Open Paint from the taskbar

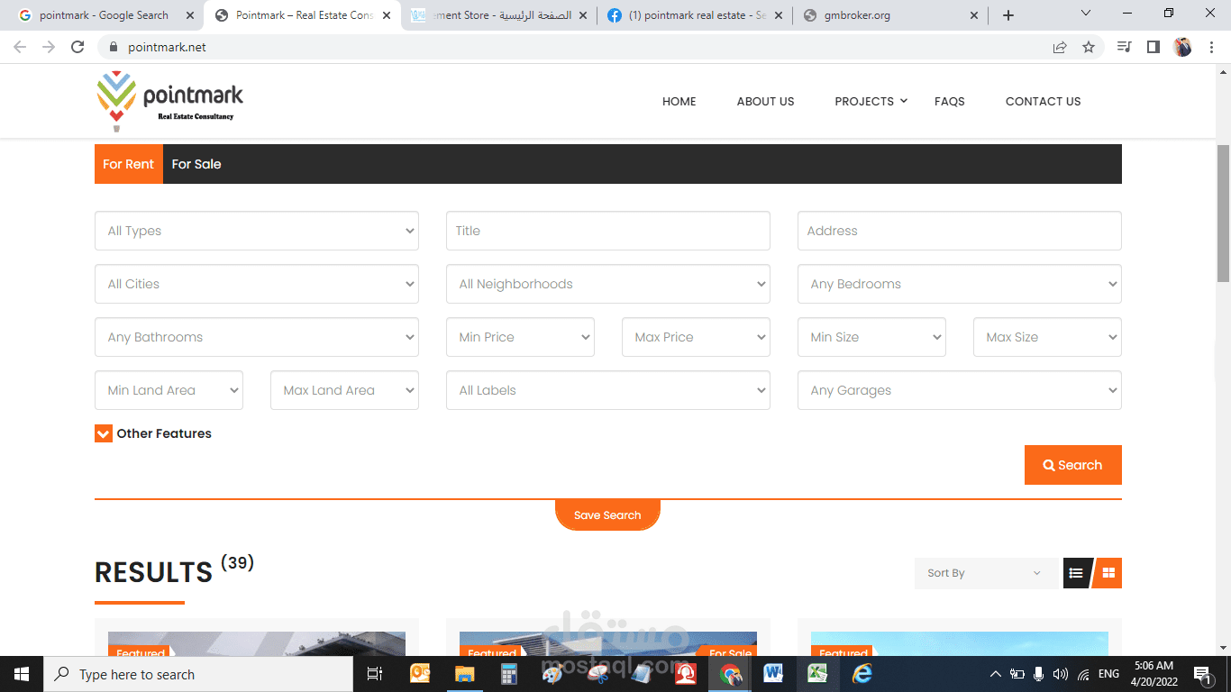[x=552, y=674]
